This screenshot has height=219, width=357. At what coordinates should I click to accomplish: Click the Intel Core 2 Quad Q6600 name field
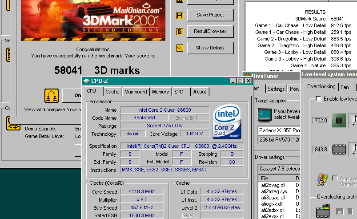coord(164,110)
